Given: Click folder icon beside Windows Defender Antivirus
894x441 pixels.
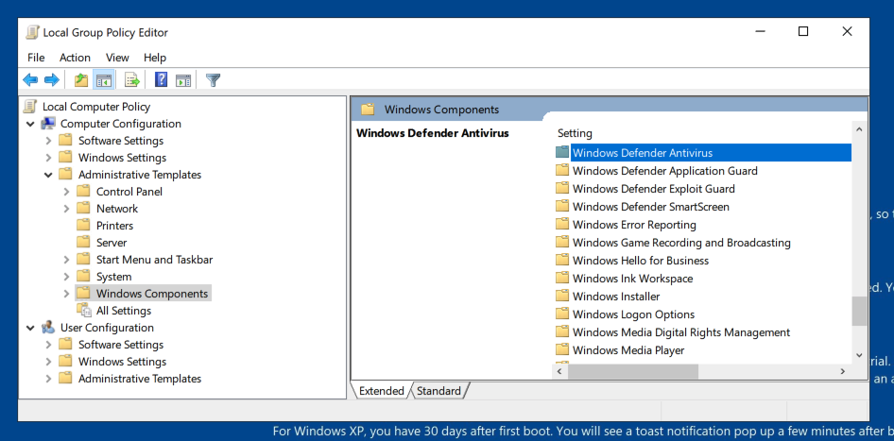Looking at the screenshot, I should [x=562, y=152].
